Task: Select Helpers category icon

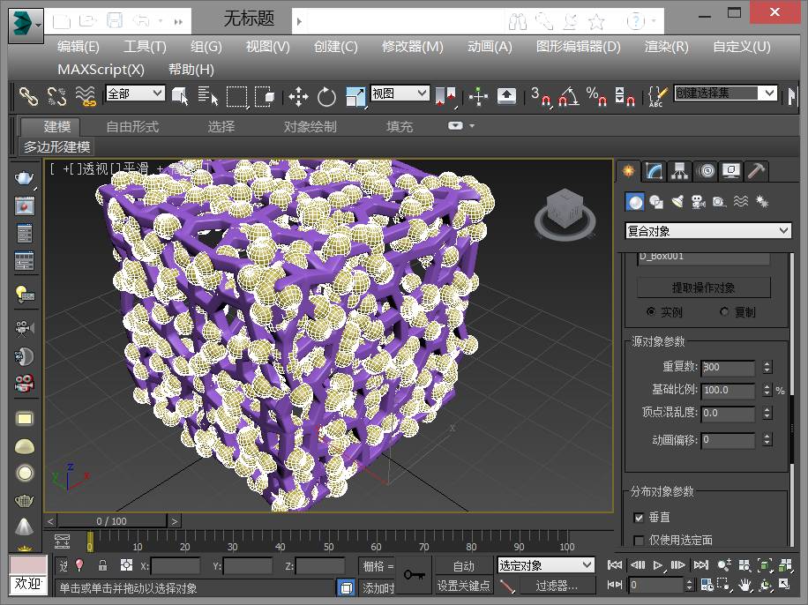Action: coord(720,202)
